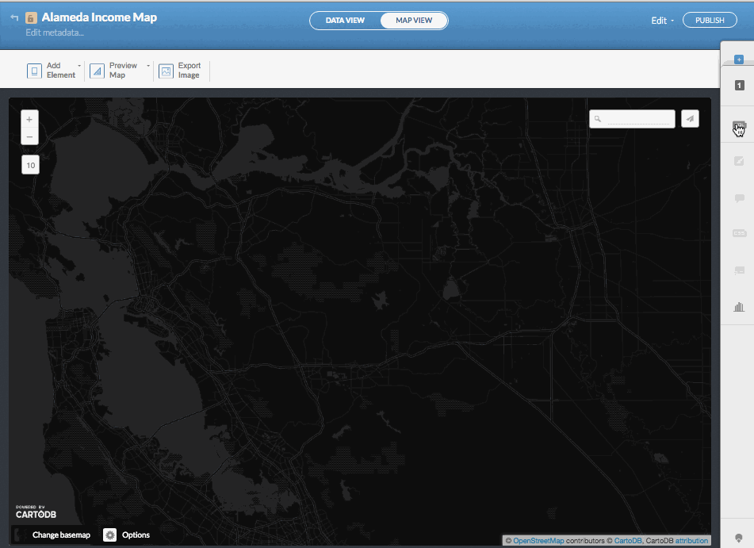Select the wizards styling pencil icon
Image resolution: width=754 pixels, height=548 pixels.
(738, 160)
